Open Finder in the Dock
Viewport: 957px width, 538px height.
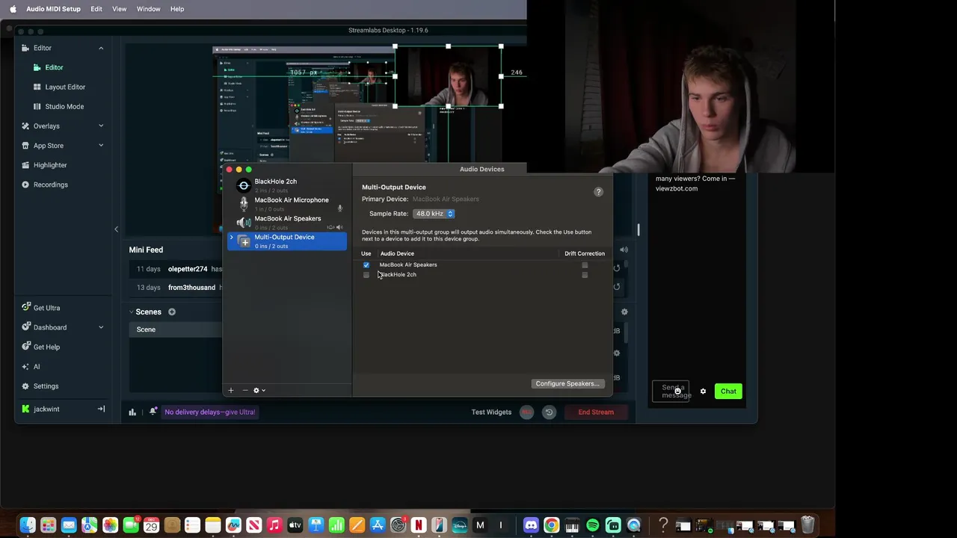click(27, 525)
